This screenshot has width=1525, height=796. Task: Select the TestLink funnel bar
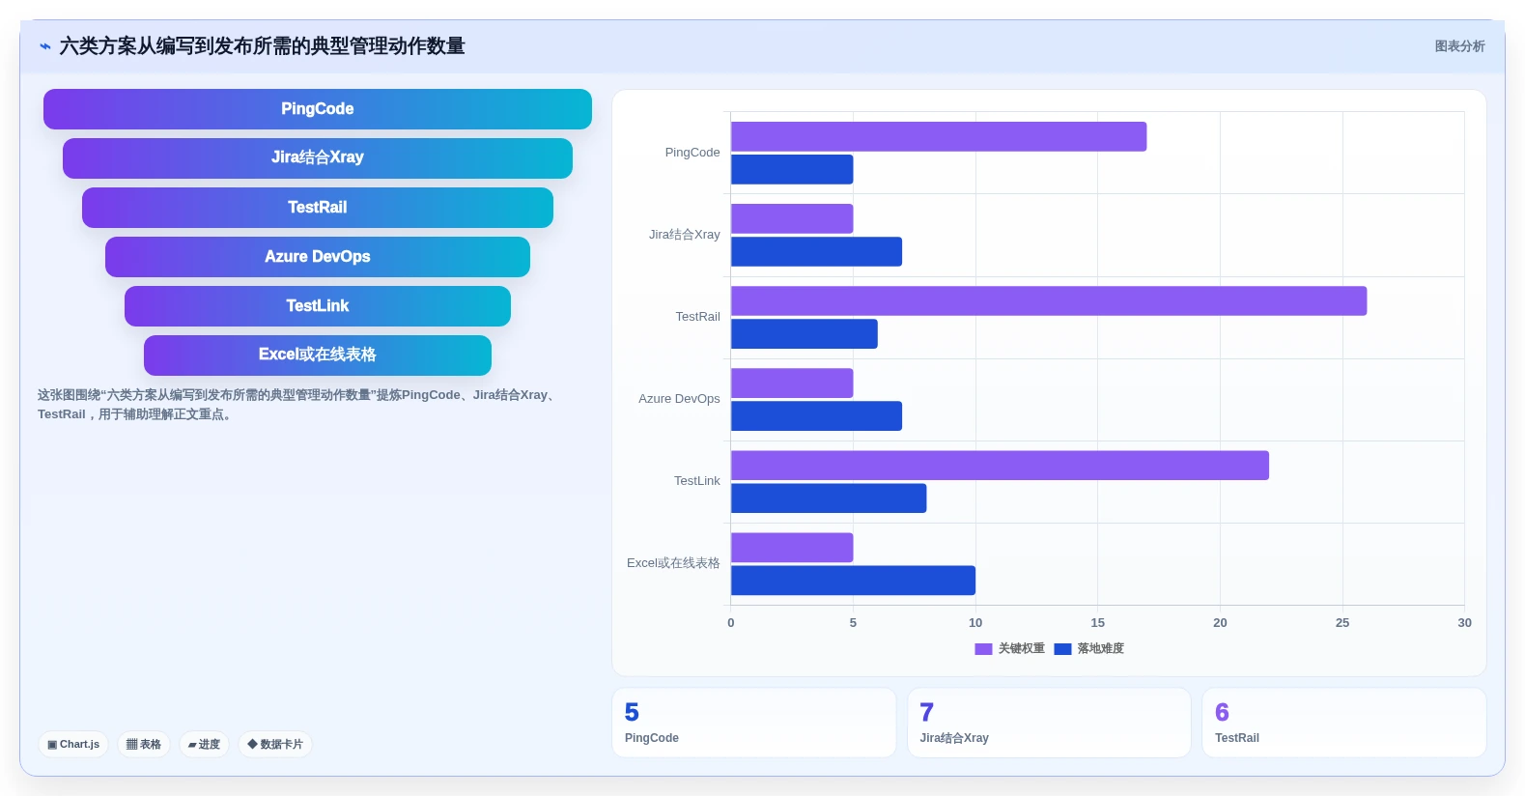pyautogui.click(x=318, y=306)
